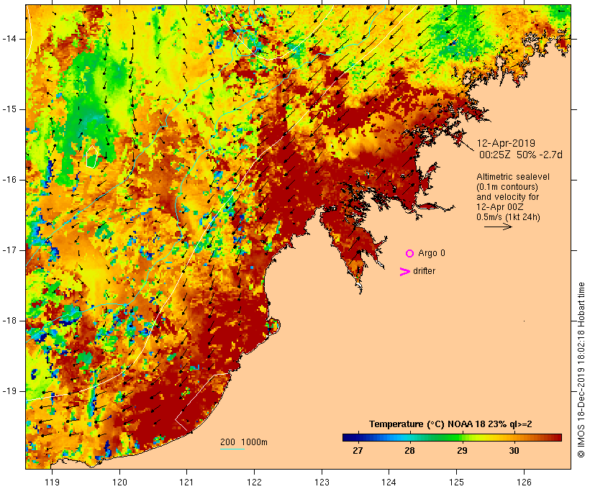The height and width of the screenshot is (489, 590).
Task: Click the 'Argo 0' legend label
Action: point(432,253)
